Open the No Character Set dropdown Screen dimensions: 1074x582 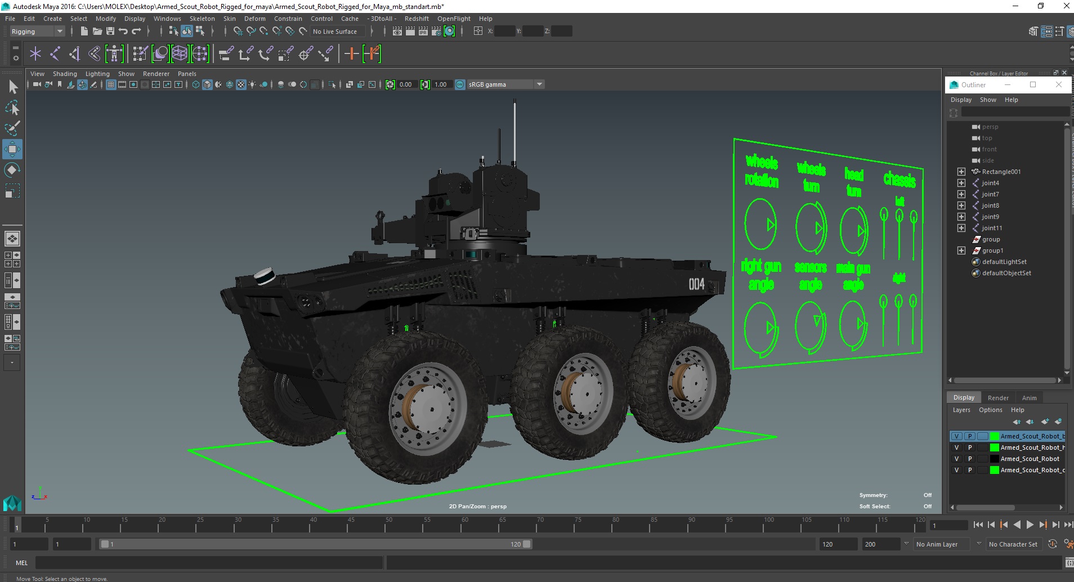tap(1014, 544)
